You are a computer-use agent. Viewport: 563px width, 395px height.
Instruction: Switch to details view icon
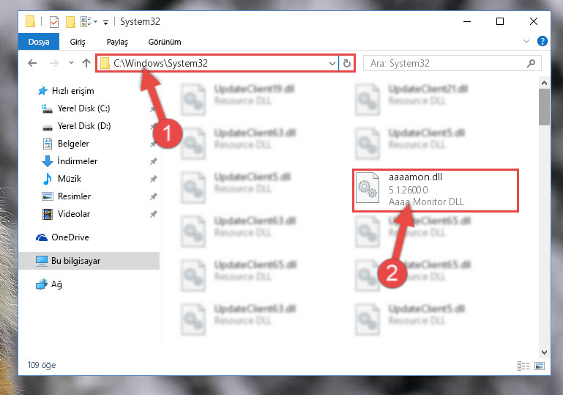(523, 366)
